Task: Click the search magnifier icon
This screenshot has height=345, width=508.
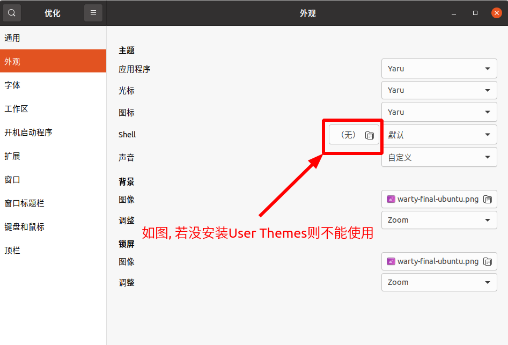Action: [12, 13]
